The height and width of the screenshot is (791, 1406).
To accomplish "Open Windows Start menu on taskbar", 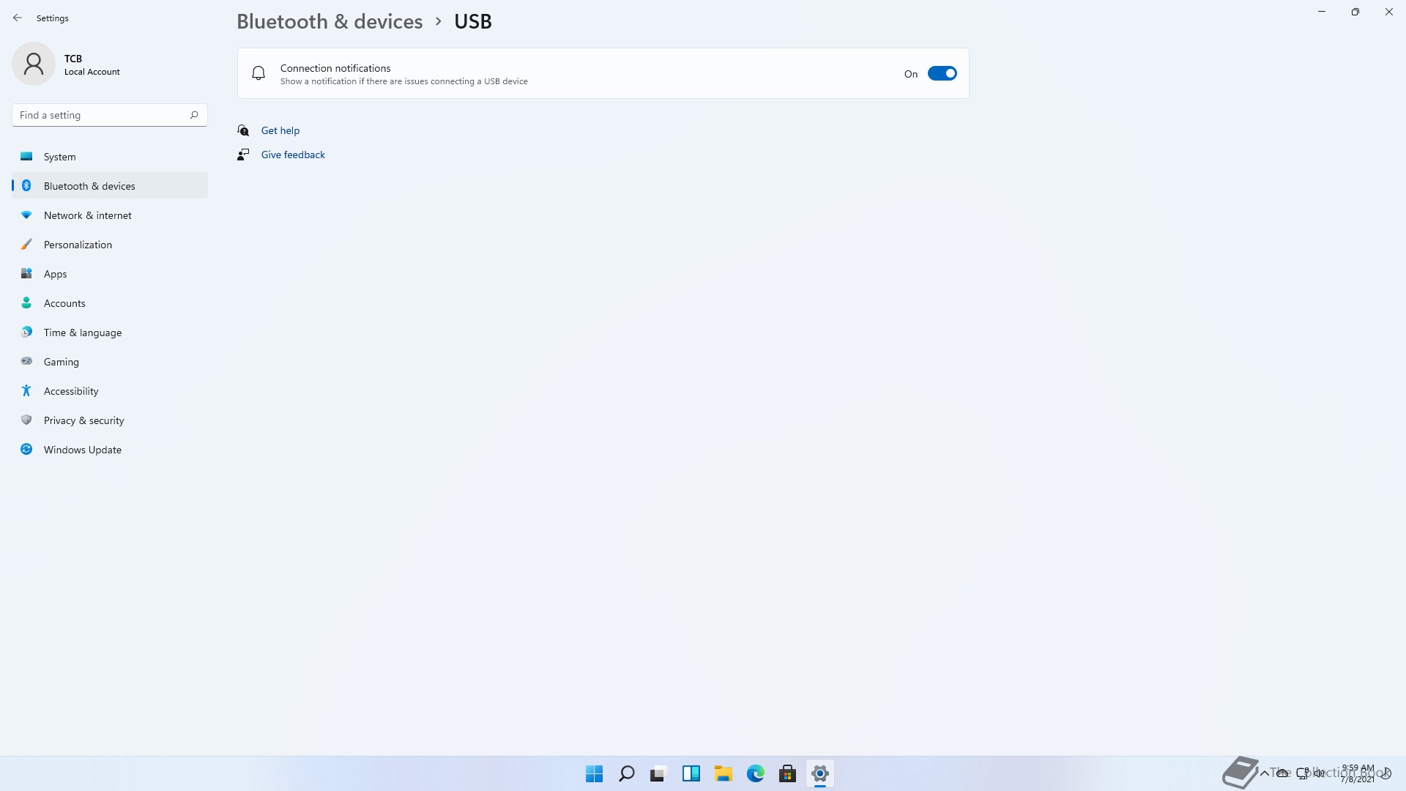I will pyautogui.click(x=594, y=773).
